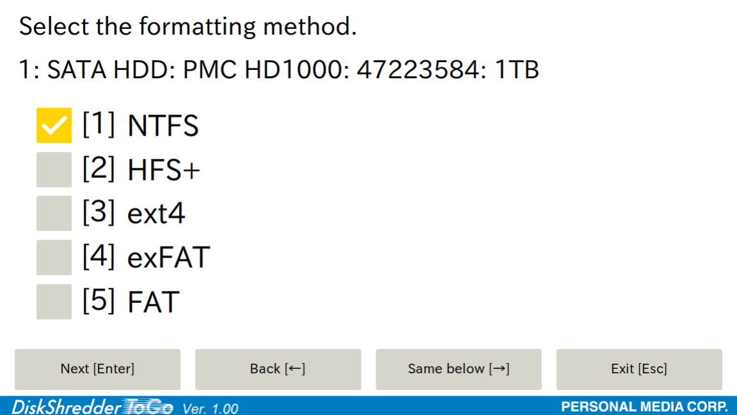Click the DiskShredder ToGo logo
The height and width of the screenshot is (415, 737).
coord(93,407)
